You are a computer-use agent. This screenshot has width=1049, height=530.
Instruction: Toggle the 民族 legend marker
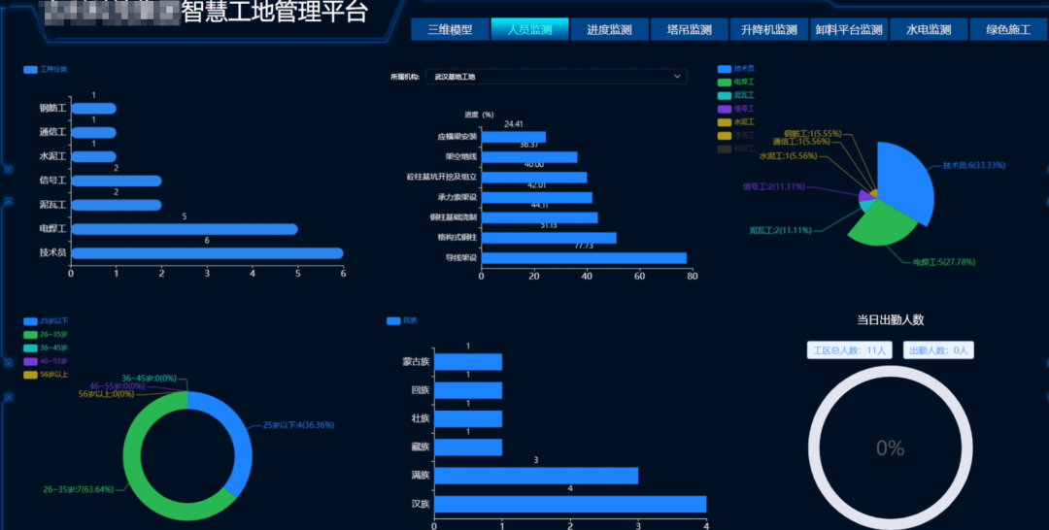coord(393,320)
